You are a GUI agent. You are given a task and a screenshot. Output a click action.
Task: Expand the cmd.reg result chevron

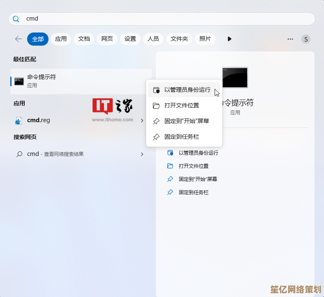coord(142,121)
